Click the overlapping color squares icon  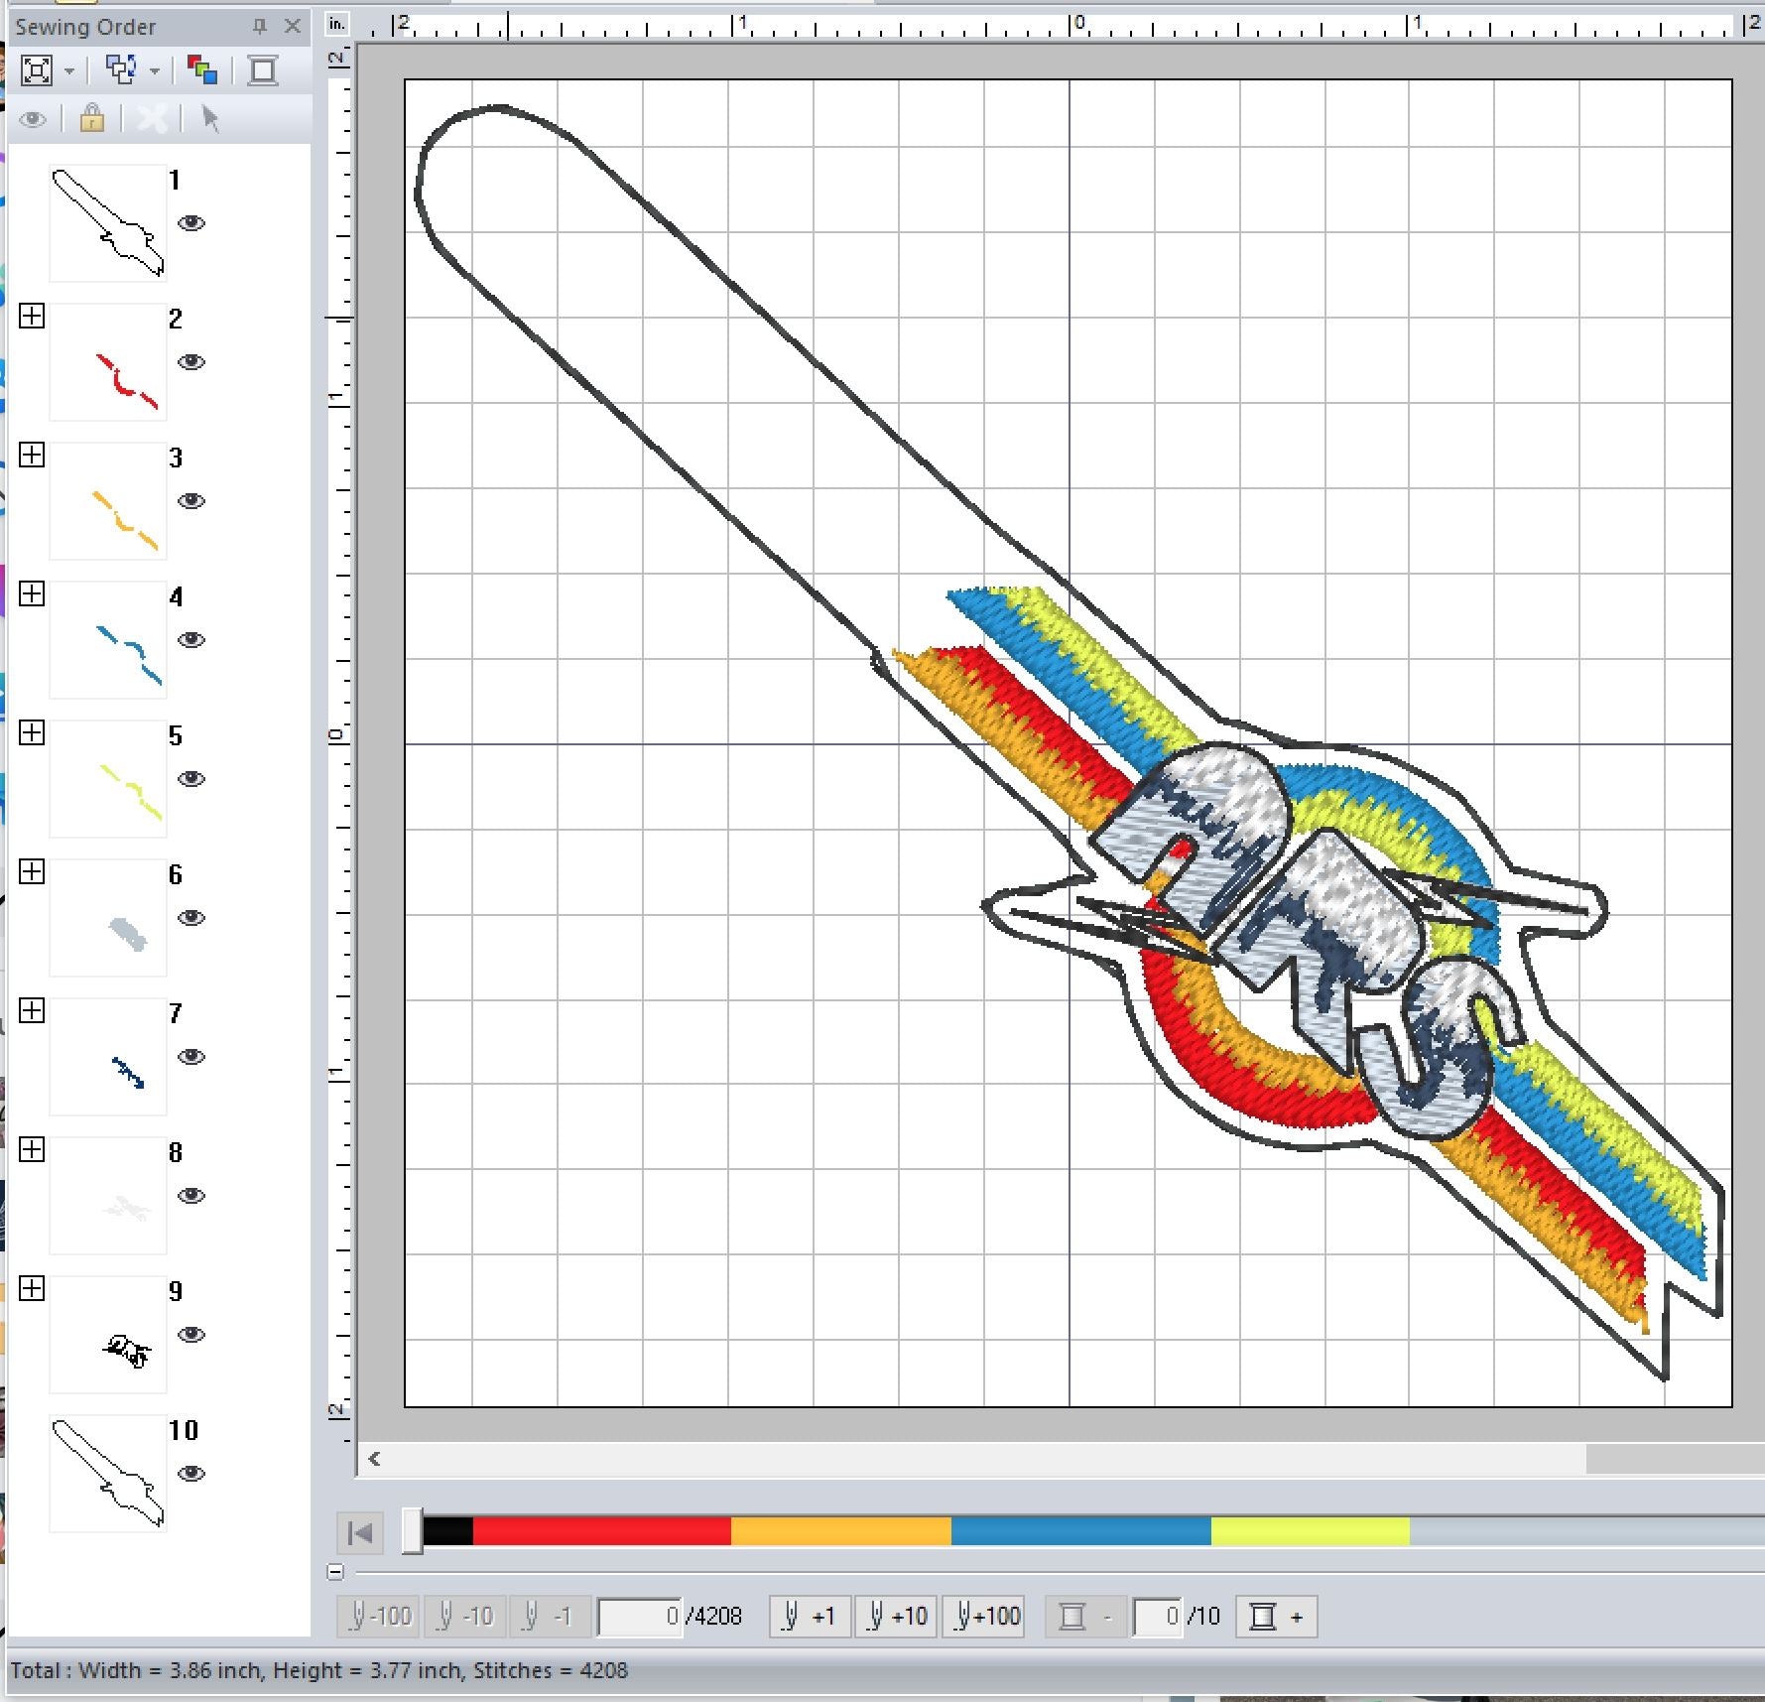(202, 70)
